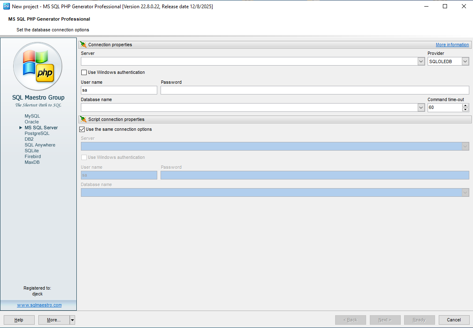Select PostgreSQL in the database list
This screenshot has width=473, height=328.
(37, 133)
